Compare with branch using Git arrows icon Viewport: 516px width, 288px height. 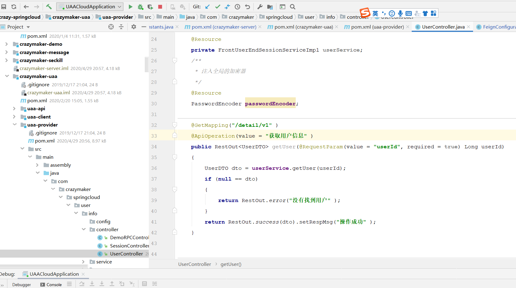[227, 7]
